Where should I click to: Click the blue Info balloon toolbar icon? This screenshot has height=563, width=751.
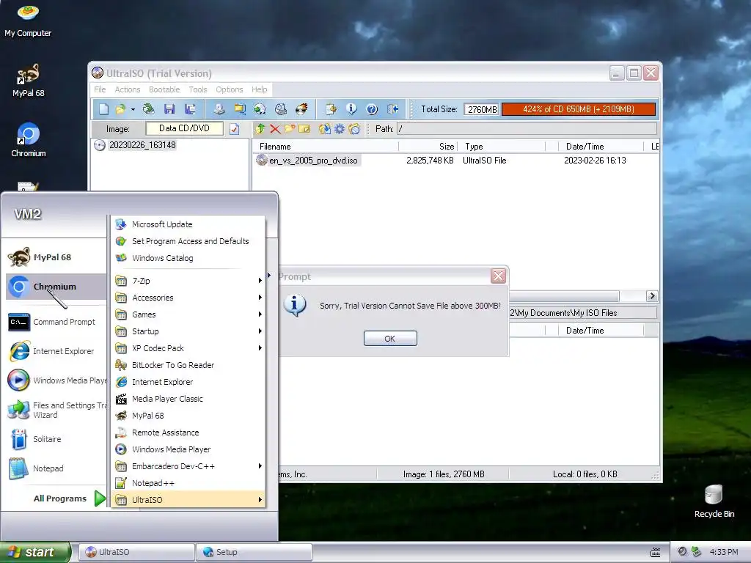pos(351,109)
